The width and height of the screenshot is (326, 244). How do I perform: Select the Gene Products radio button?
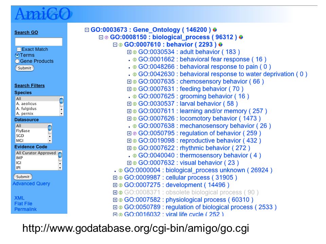click(17, 61)
